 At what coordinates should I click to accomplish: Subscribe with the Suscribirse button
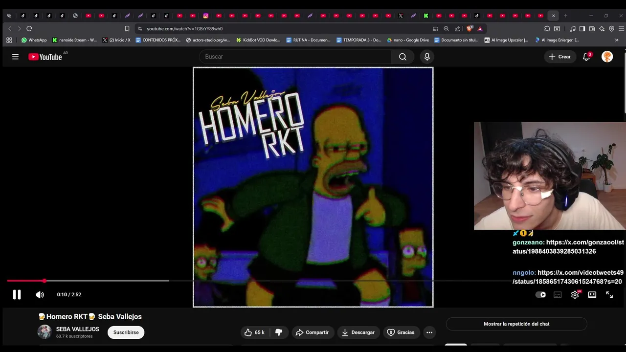[x=126, y=332]
